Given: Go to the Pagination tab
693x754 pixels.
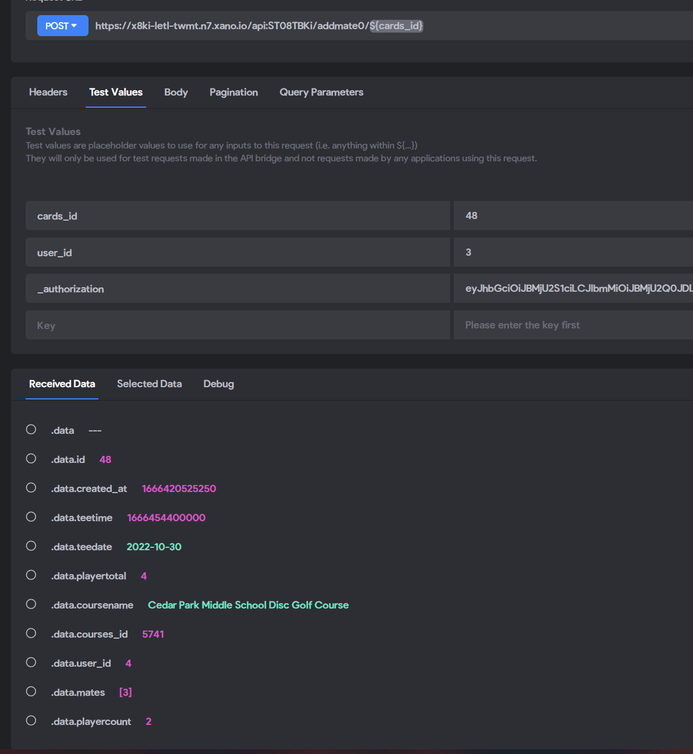Looking at the screenshot, I should click(x=234, y=92).
